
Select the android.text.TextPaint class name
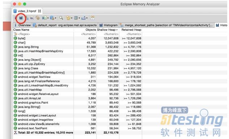33,128
